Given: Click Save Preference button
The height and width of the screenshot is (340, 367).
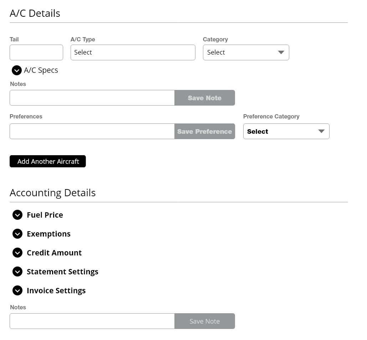Looking at the screenshot, I should coord(204,131).
